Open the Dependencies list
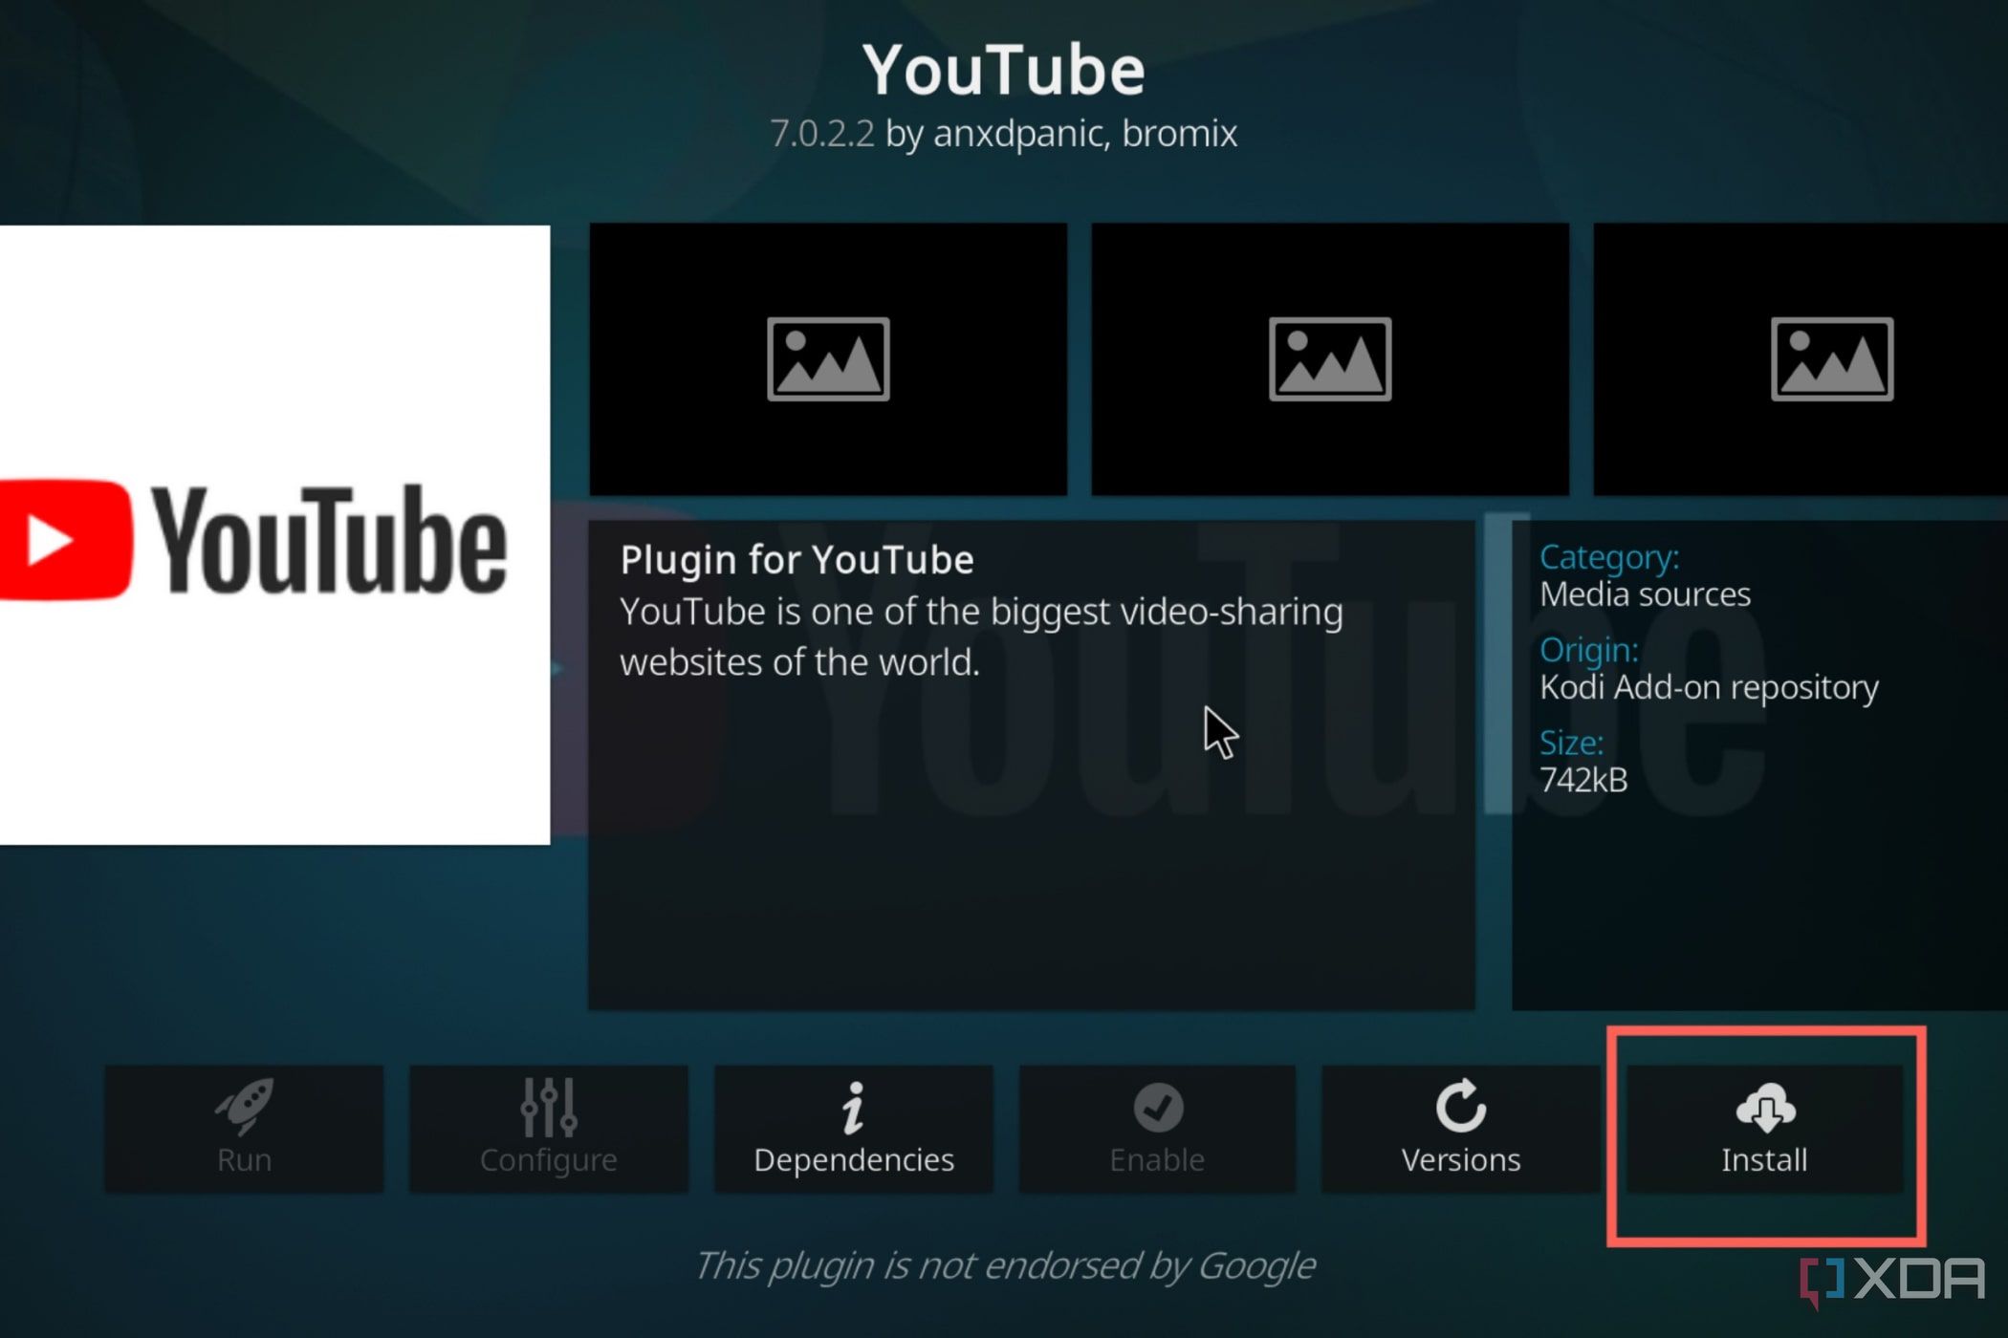This screenshot has width=2008, height=1338. (853, 1130)
